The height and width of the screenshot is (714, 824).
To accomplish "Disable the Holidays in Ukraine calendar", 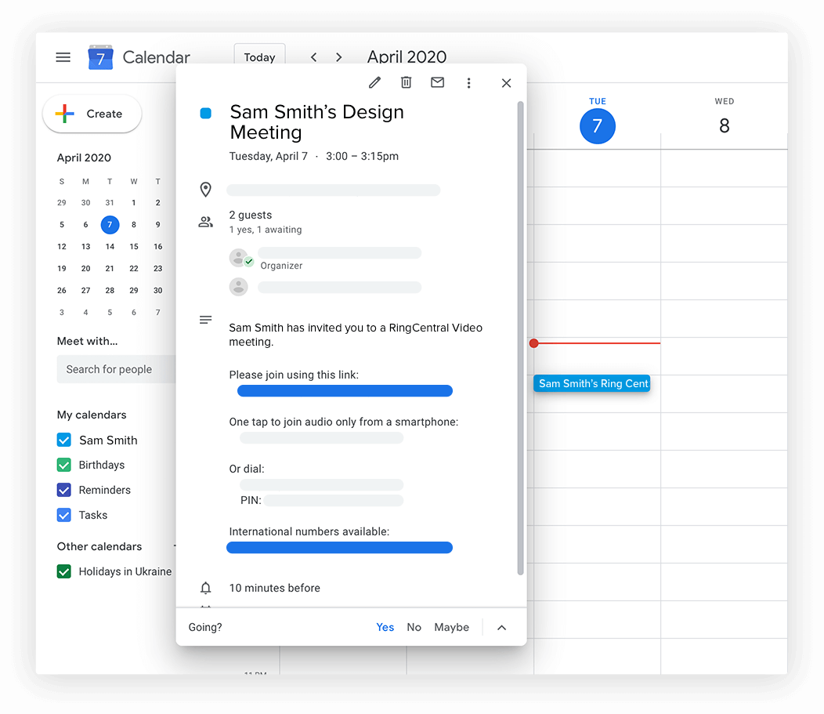I will (x=64, y=572).
